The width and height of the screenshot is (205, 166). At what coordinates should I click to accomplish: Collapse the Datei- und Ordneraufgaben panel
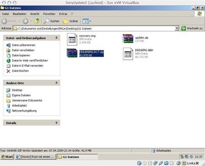(56, 38)
